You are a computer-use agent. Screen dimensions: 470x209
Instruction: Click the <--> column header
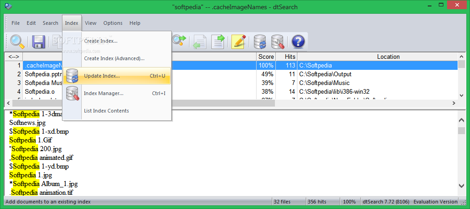14,56
